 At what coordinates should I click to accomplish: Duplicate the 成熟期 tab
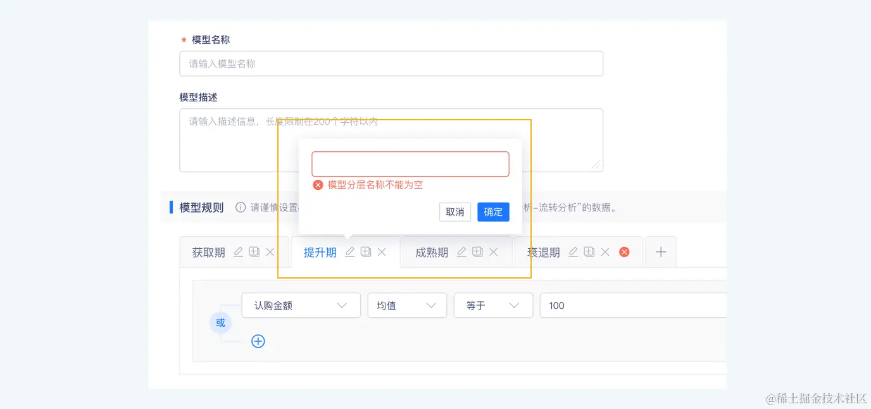(477, 252)
